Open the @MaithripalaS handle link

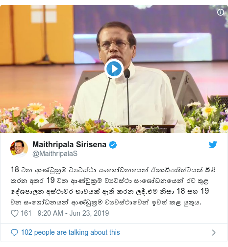coord(55,154)
